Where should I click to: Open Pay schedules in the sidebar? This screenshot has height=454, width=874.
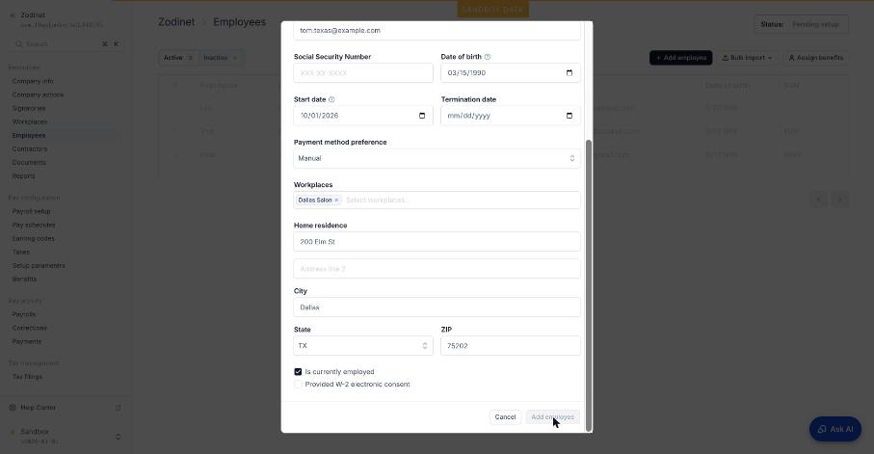coord(34,226)
